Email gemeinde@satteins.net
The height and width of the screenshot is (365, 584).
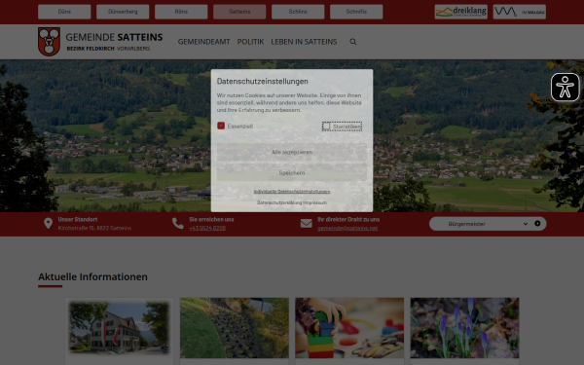pos(347,228)
